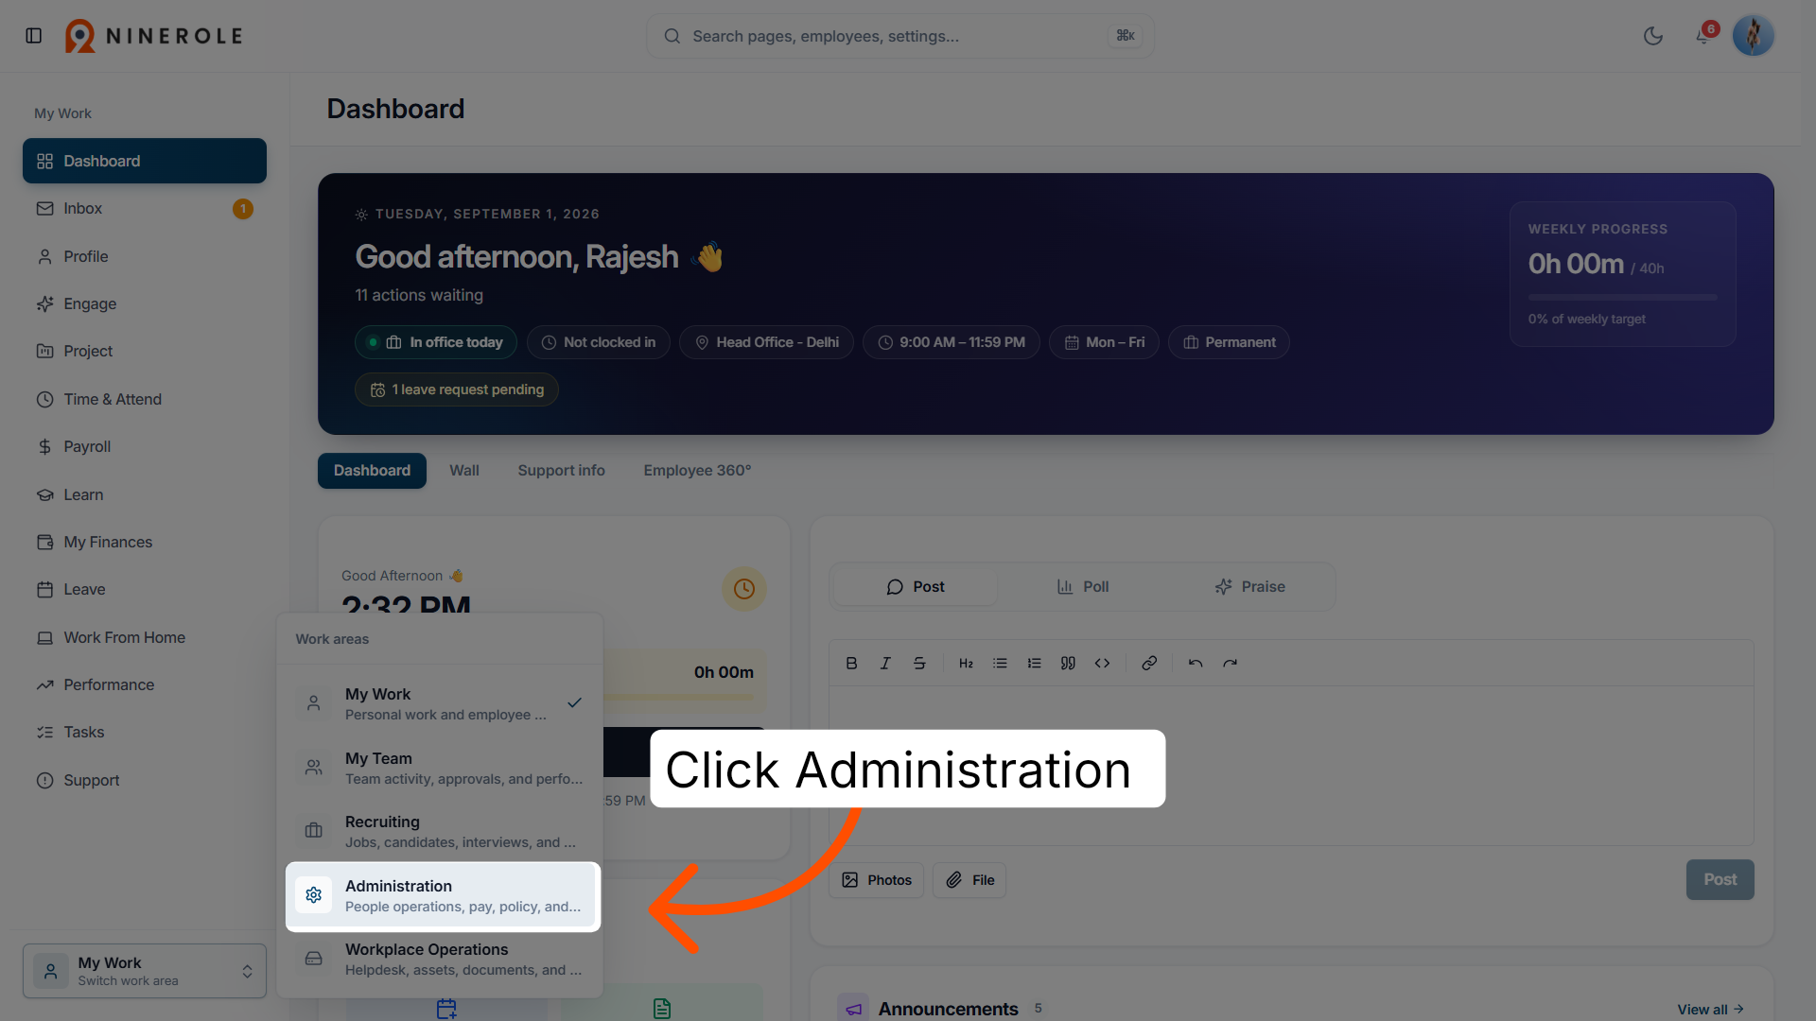Viewport: 1816px width, 1021px height.
Task: Toggle the My Work area switcher
Action: (x=145, y=971)
